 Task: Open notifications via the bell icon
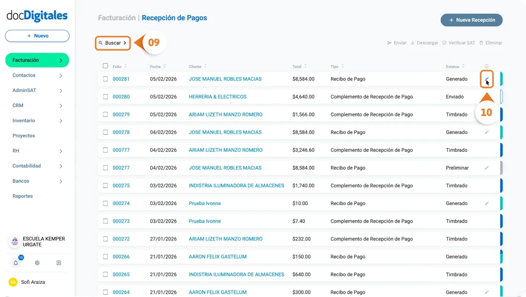pyautogui.click(x=15, y=263)
